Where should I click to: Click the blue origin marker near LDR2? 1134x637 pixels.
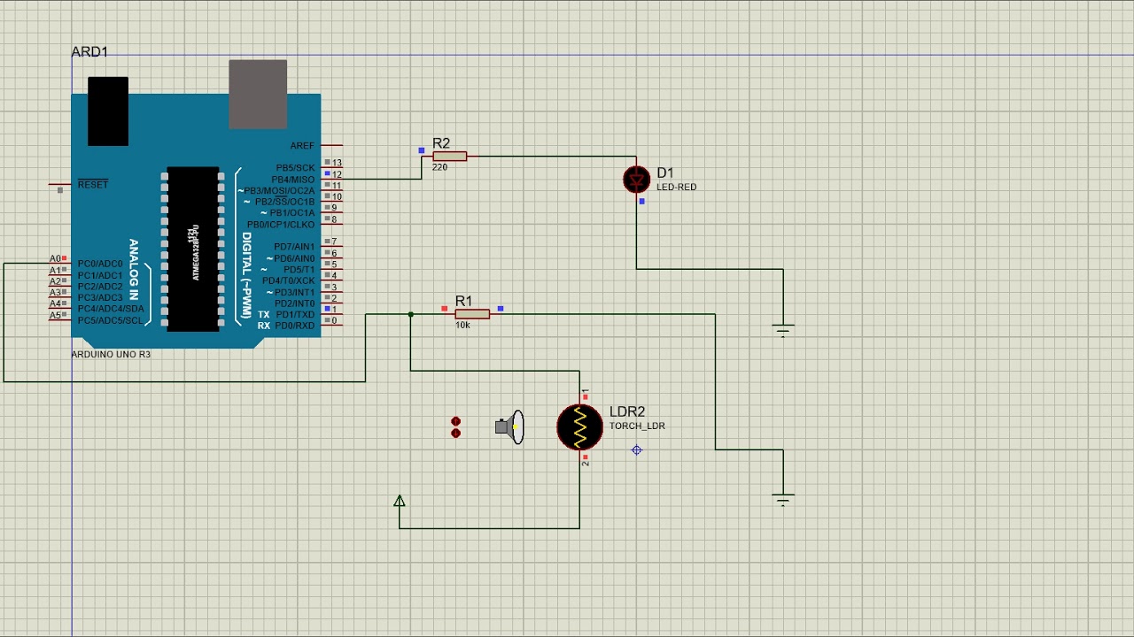point(636,450)
